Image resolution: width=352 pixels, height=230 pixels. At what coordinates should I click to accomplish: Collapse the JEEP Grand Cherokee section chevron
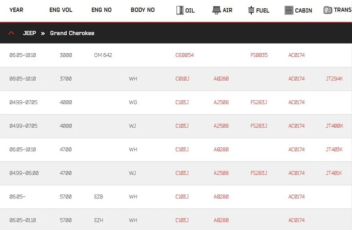11,33
